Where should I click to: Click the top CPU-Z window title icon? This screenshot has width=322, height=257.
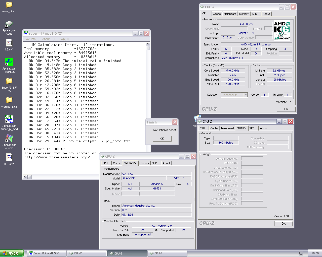coord(202,7)
